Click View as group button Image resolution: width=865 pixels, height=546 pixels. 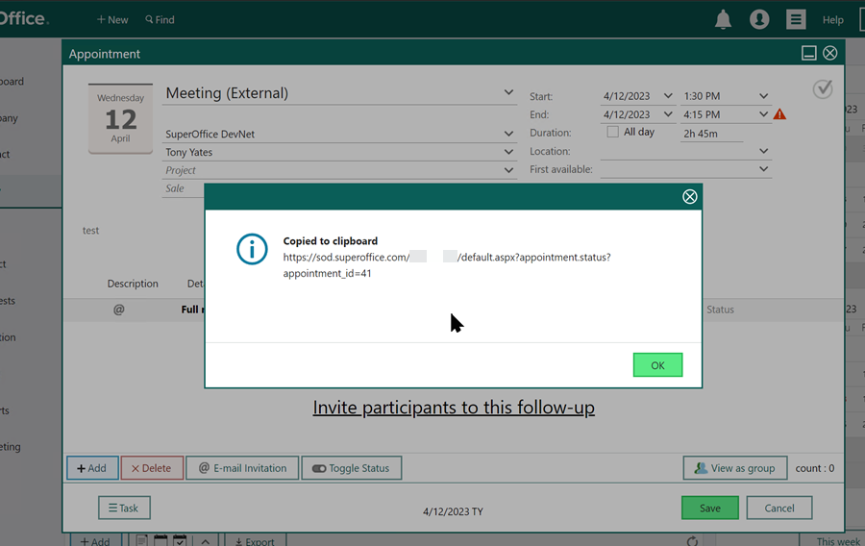[x=734, y=468]
